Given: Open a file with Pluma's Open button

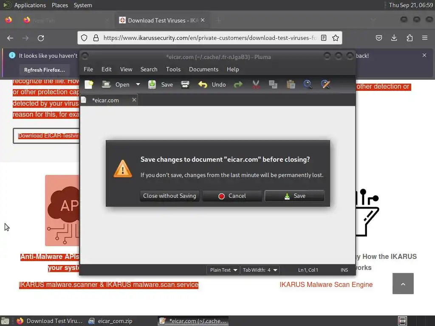Looking at the screenshot, I should (x=116, y=84).
